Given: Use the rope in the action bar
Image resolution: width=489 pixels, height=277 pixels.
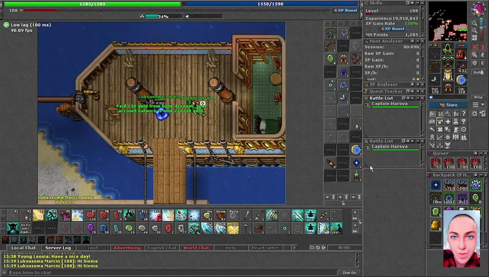Looking at the screenshot, I should (x=259, y=228).
